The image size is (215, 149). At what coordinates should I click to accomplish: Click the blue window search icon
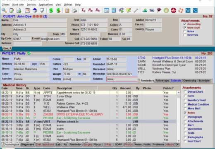107,10
